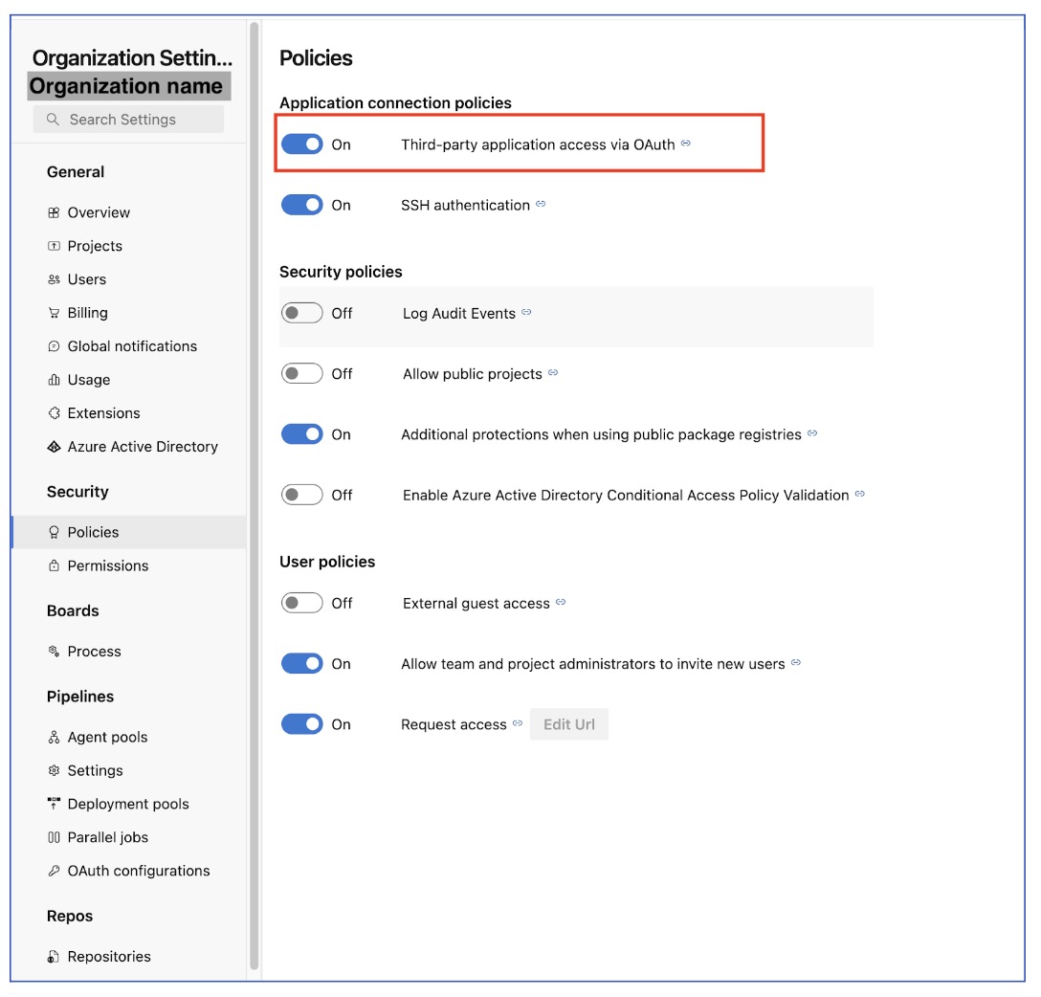The image size is (1041, 997).
Task: Open the Projects settings page
Action: tap(129, 246)
